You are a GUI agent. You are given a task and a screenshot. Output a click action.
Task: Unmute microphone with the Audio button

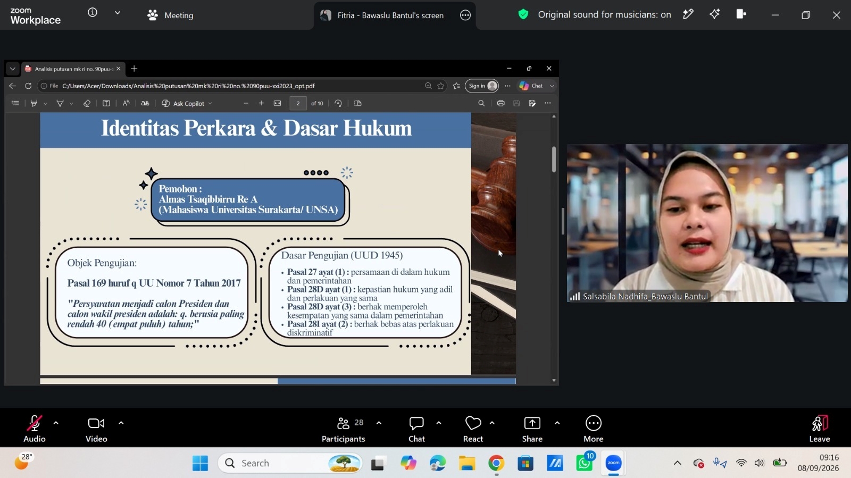pos(35,429)
